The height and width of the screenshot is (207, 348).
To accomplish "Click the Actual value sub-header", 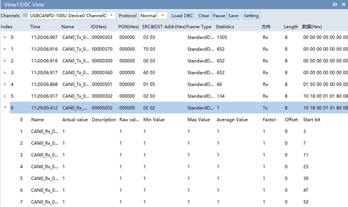I will tap(75, 119).
